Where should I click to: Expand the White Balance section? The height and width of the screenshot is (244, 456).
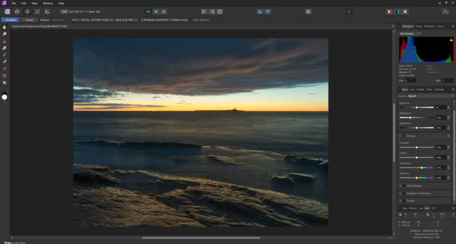[x=400, y=185]
